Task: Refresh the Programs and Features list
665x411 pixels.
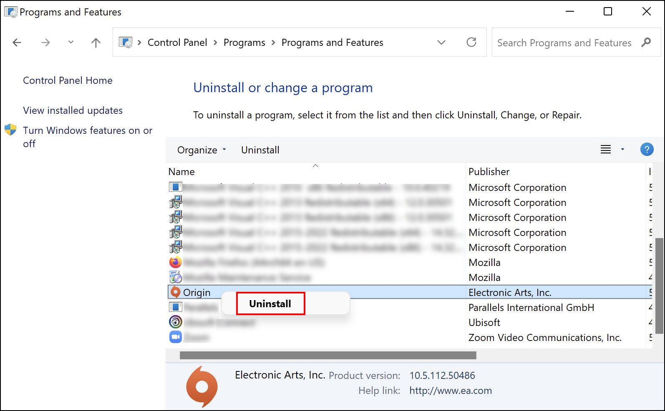Action: pos(471,42)
